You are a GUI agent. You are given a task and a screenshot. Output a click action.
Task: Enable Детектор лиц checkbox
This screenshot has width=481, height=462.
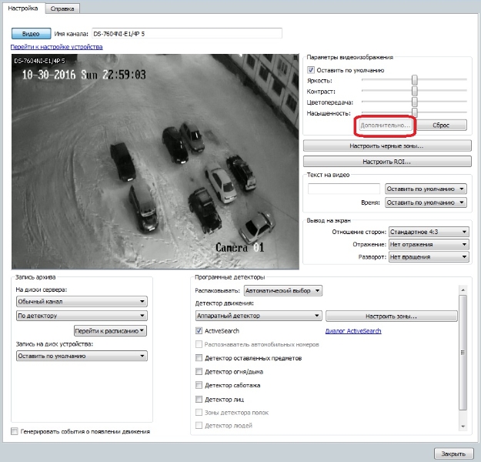(199, 399)
